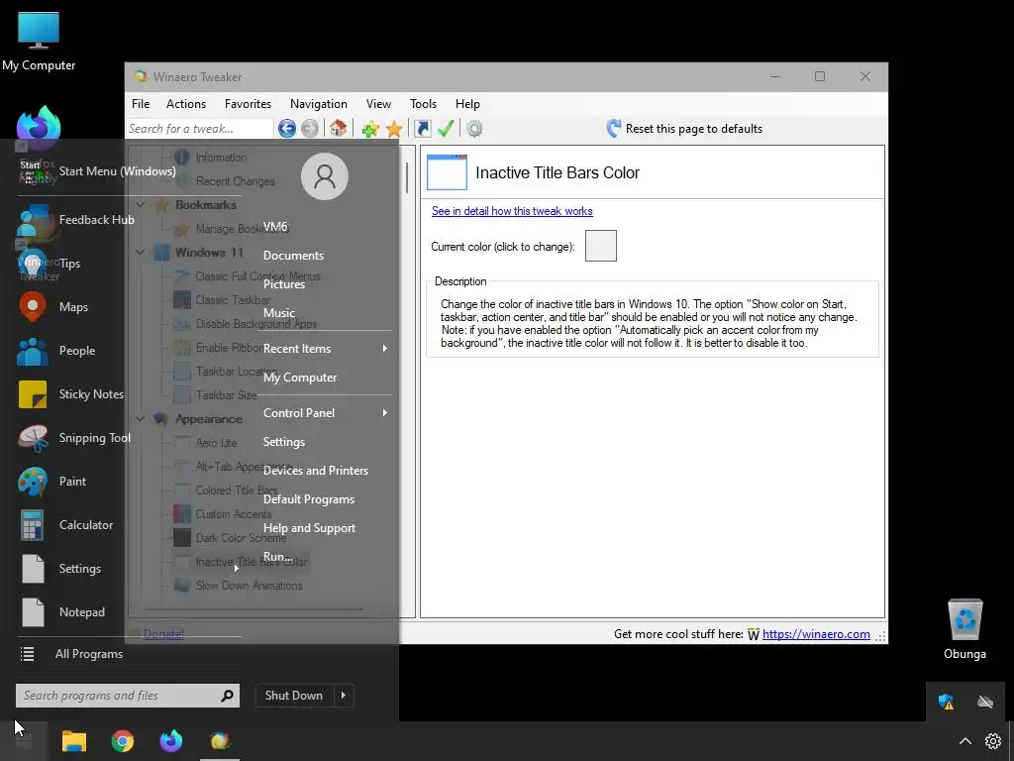The width and height of the screenshot is (1014, 761).
Task: Open VM6 user folder
Action: (x=275, y=227)
